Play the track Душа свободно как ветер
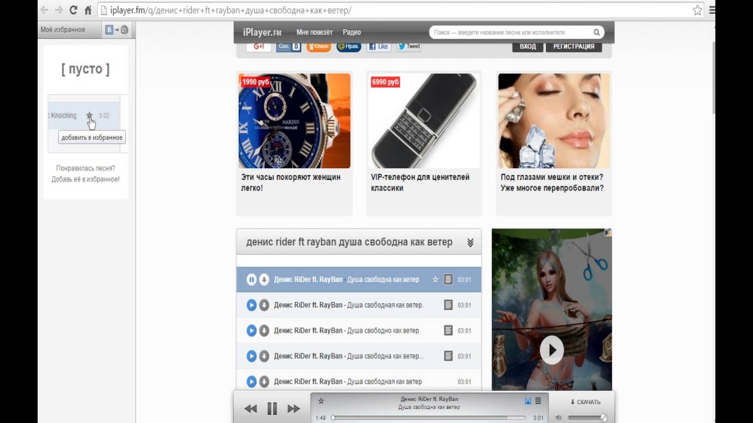 (251, 331)
